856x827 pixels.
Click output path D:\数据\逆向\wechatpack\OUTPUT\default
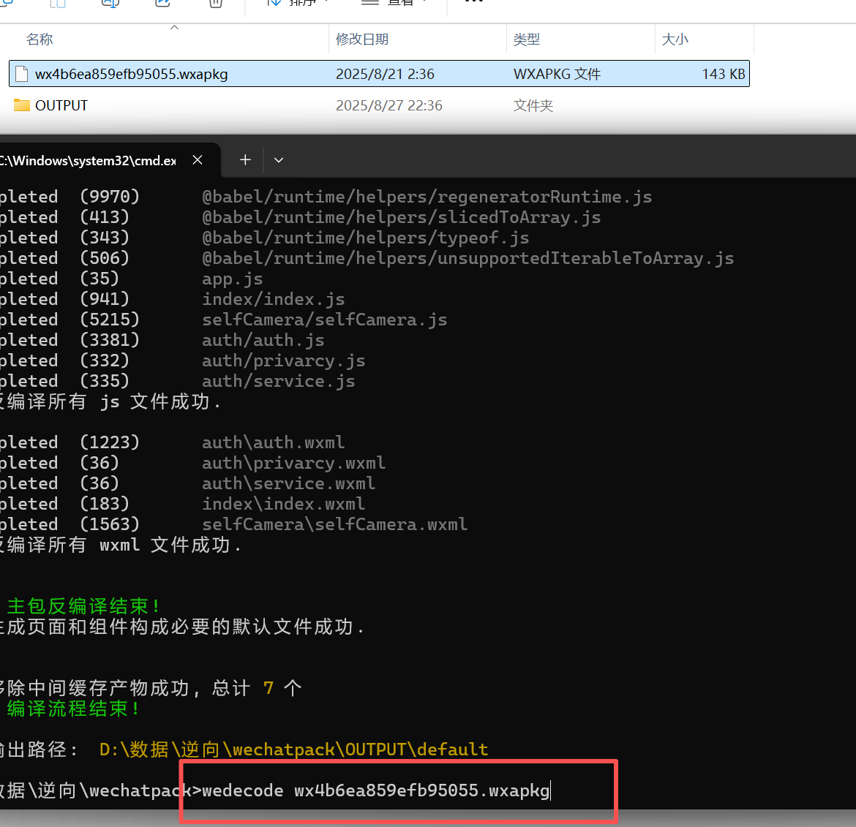coord(293,749)
